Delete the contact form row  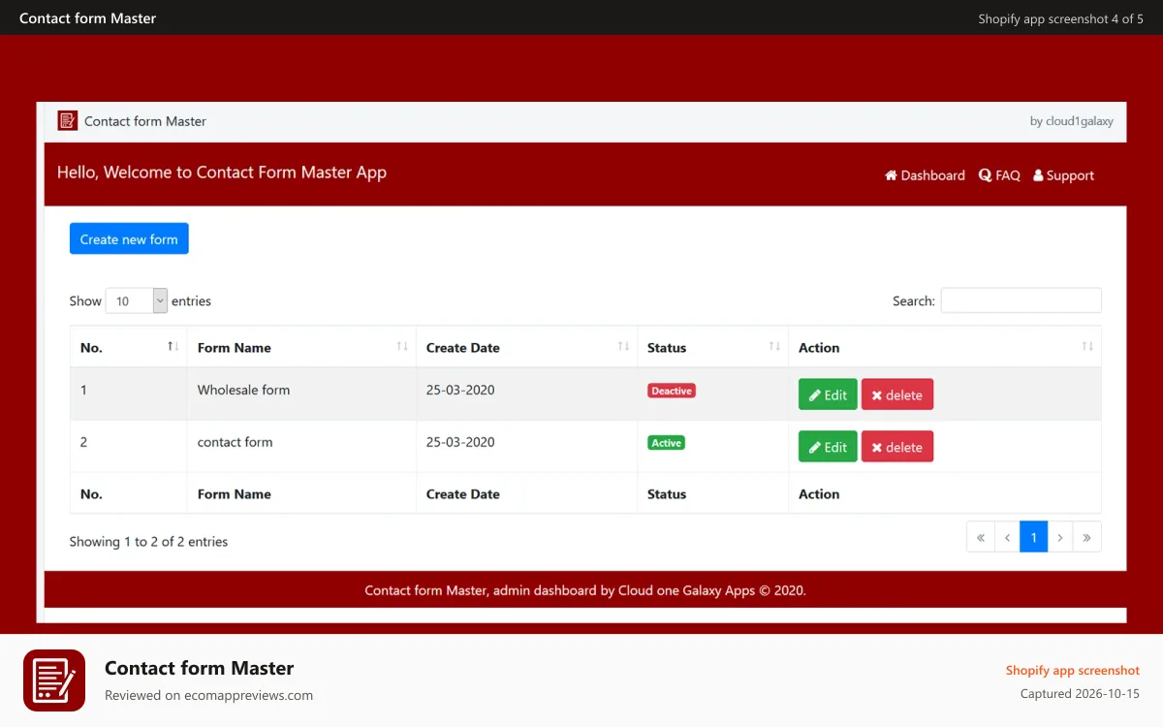[897, 446]
